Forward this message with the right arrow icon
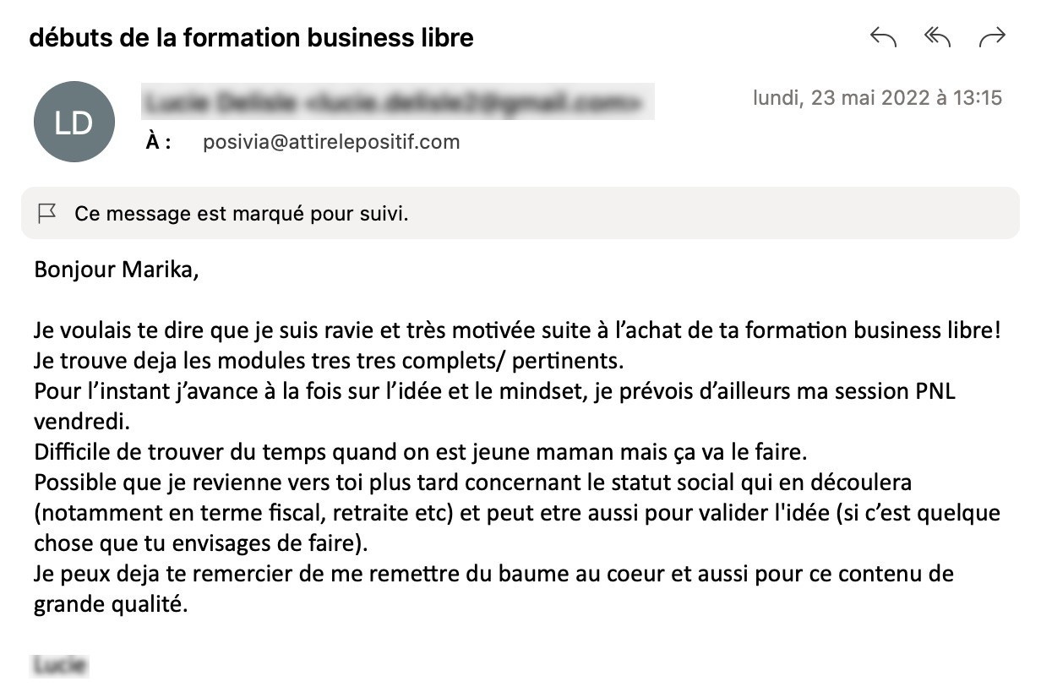Viewport: 1041px width, 687px height. pyautogui.click(x=991, y=37)
